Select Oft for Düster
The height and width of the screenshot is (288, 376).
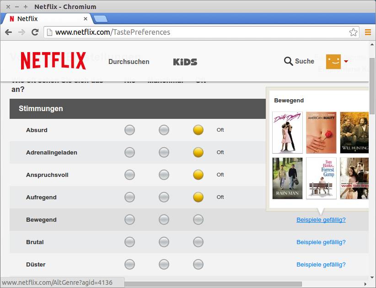point(199,265)
